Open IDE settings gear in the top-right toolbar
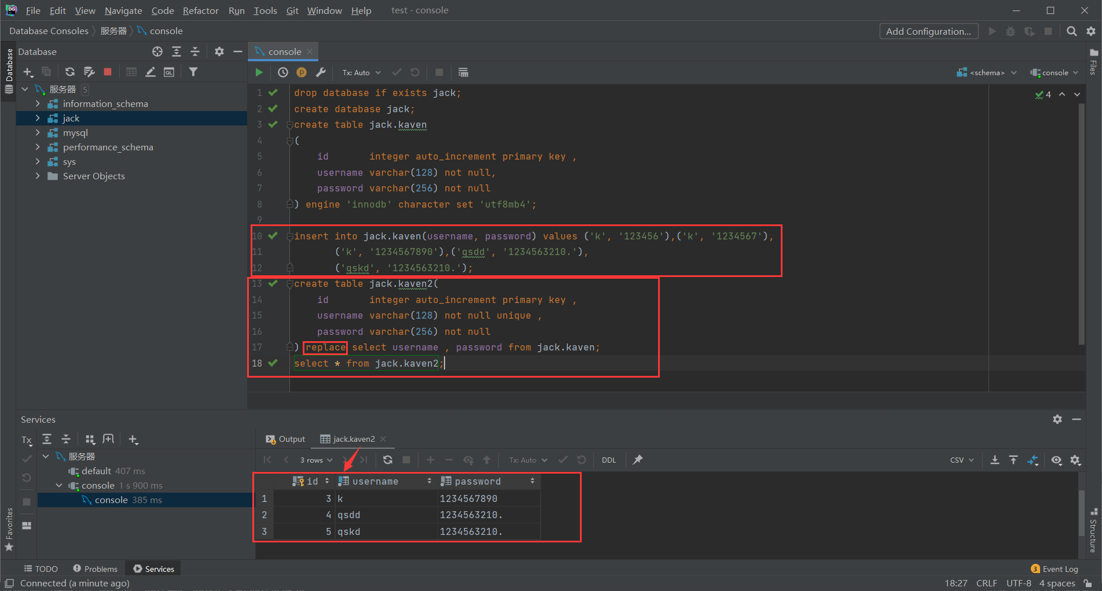1102x591 pixels. coord(1091,31)
